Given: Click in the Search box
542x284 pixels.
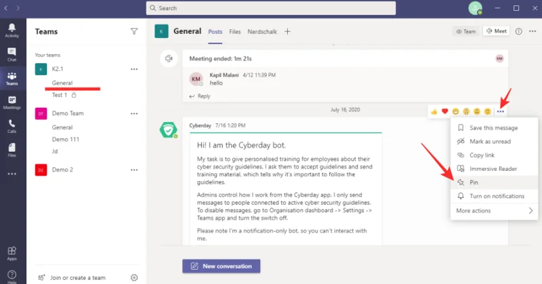Looking at the screenshot, I should tap(271, 8).
